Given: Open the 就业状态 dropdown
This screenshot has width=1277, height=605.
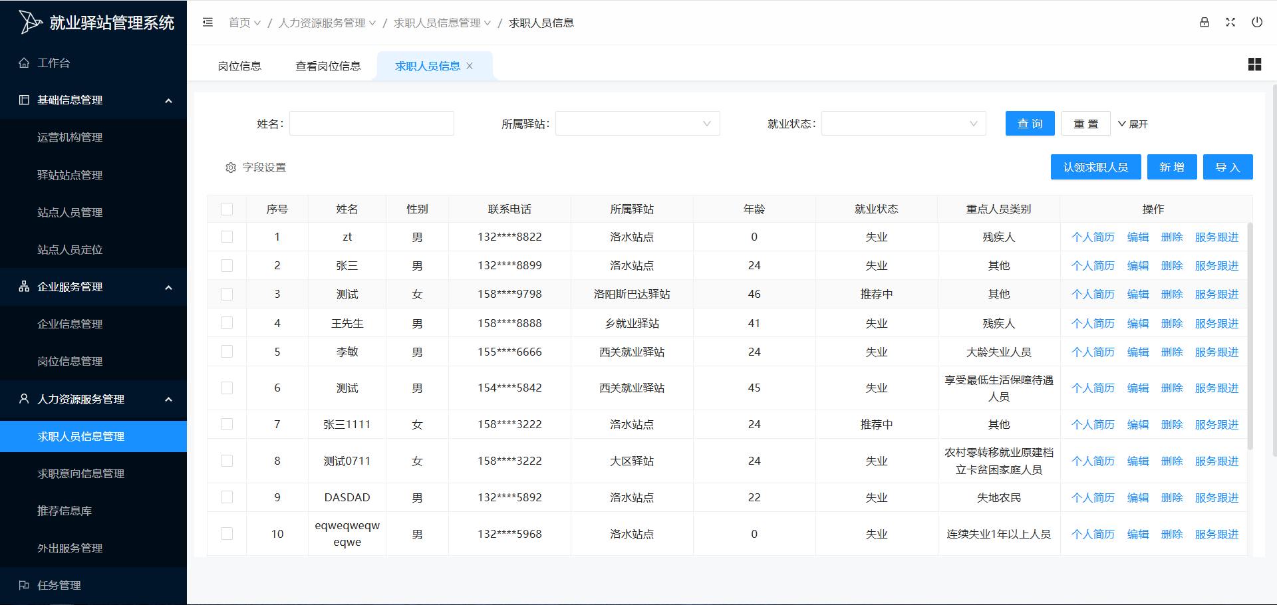Looking at the screenshot, I should [x=903, y=124].
